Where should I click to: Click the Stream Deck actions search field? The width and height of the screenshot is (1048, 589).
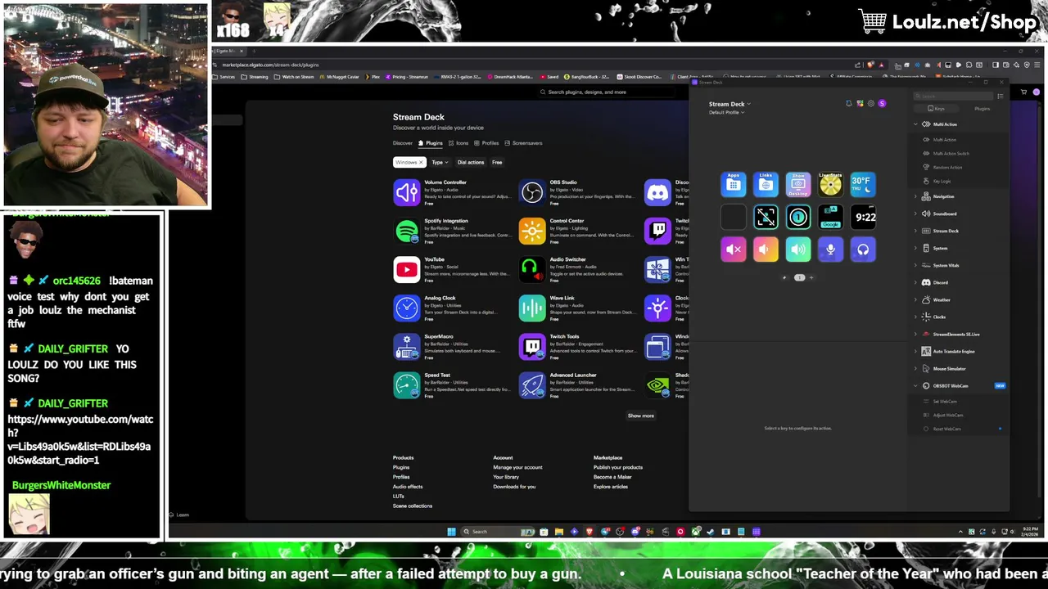coord(953,97)
